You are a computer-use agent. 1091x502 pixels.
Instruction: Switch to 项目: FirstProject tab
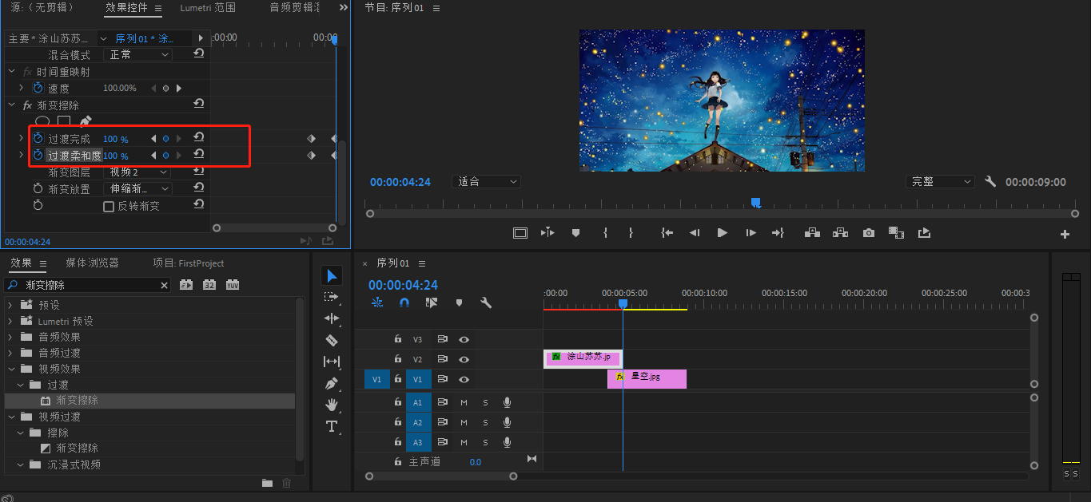(189, 263)
